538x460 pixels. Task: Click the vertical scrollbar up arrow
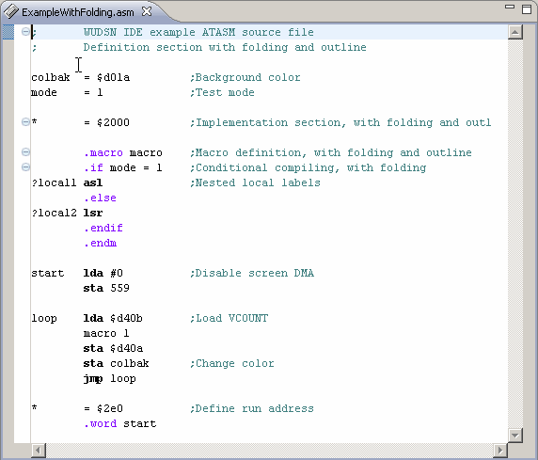514,32
